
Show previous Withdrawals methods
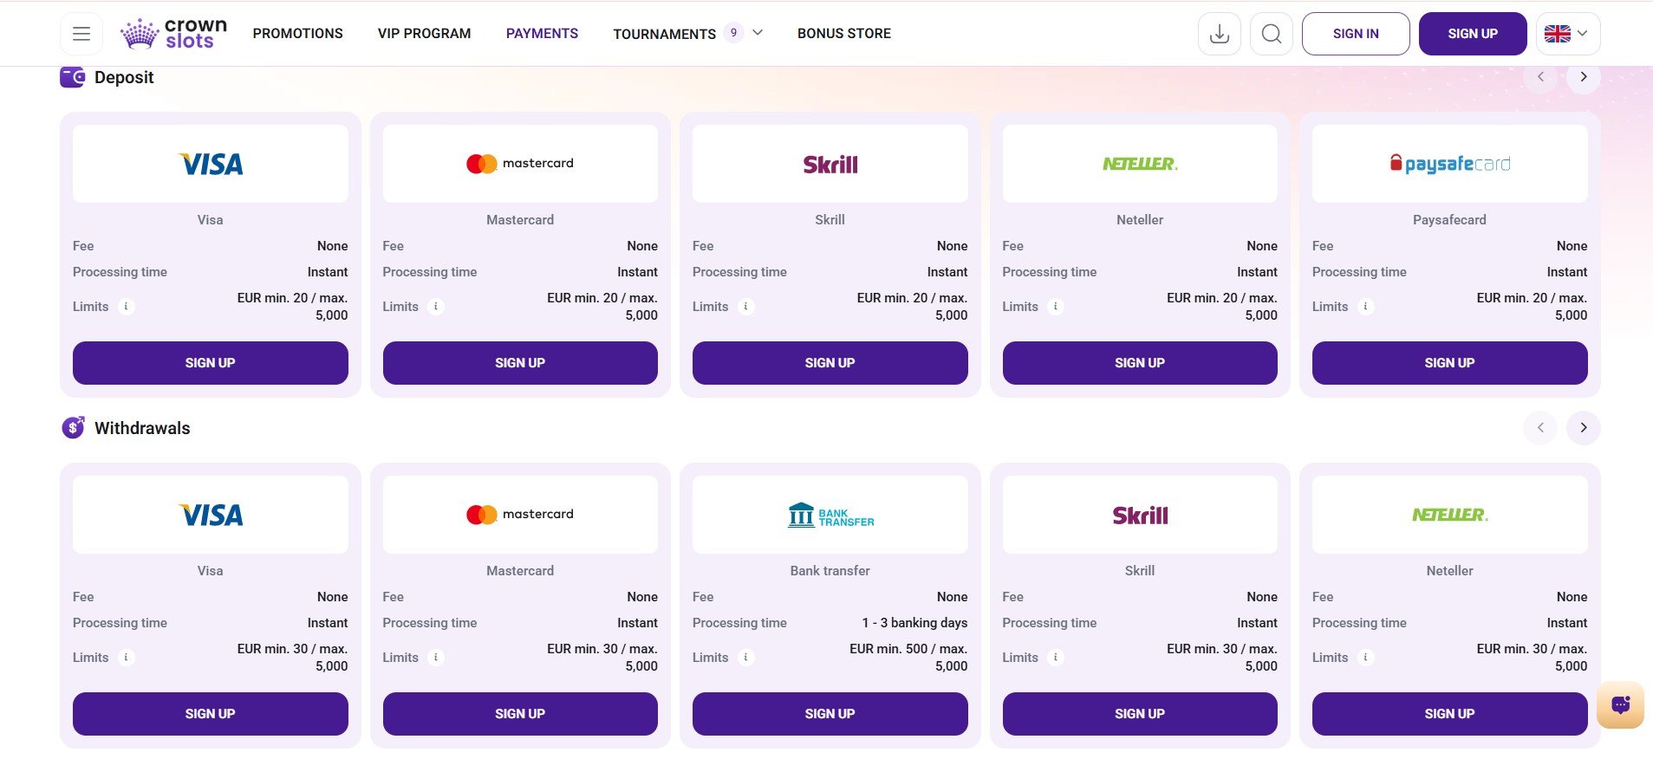(1540, 428)
